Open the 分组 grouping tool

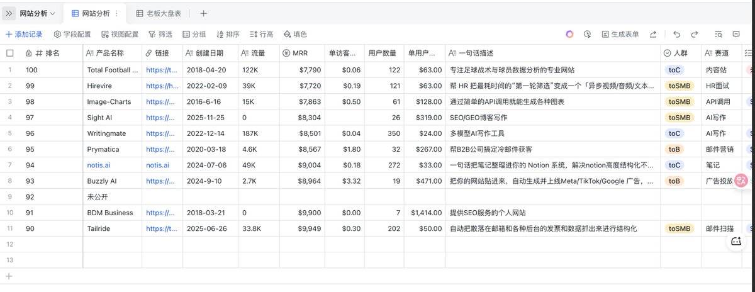[x=194, y=34]
